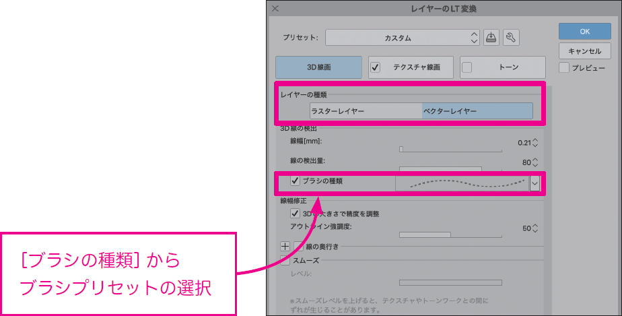The image size is (622, 316).
Task: Enable the スムーズ checkbox
Action: click(x=285, y=261)
